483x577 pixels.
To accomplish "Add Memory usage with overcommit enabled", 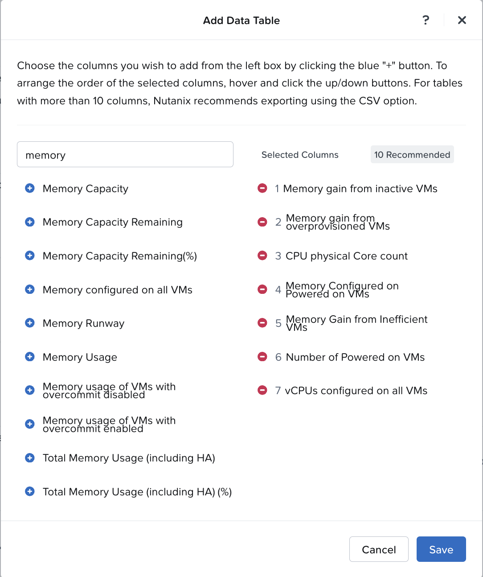I will coord(30,424).
